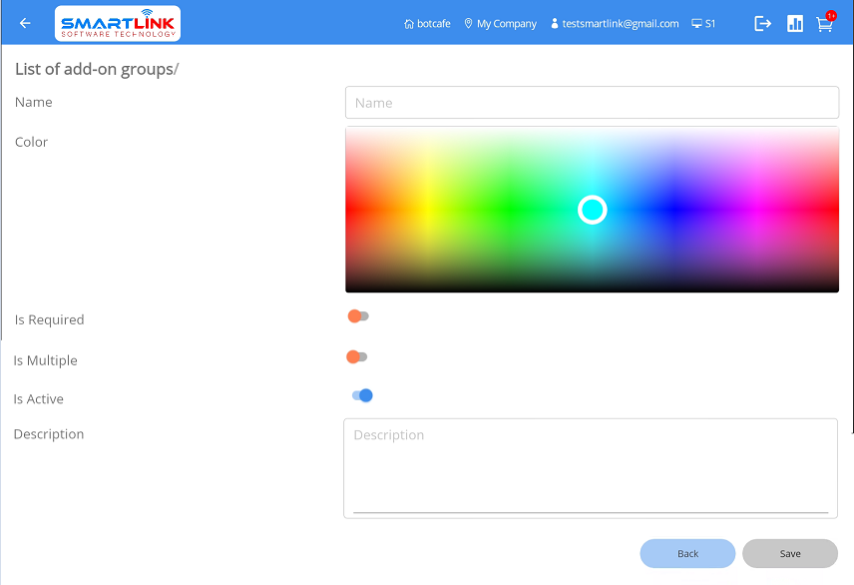Viewport: 854px width, 585px height.
Task: Click the Smartlink Software Technology logo
Action: point(118,24)
